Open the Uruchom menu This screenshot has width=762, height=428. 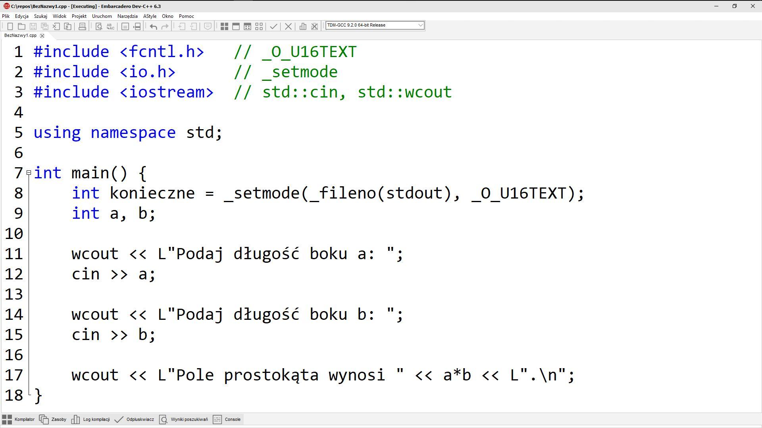pos(102,16)
